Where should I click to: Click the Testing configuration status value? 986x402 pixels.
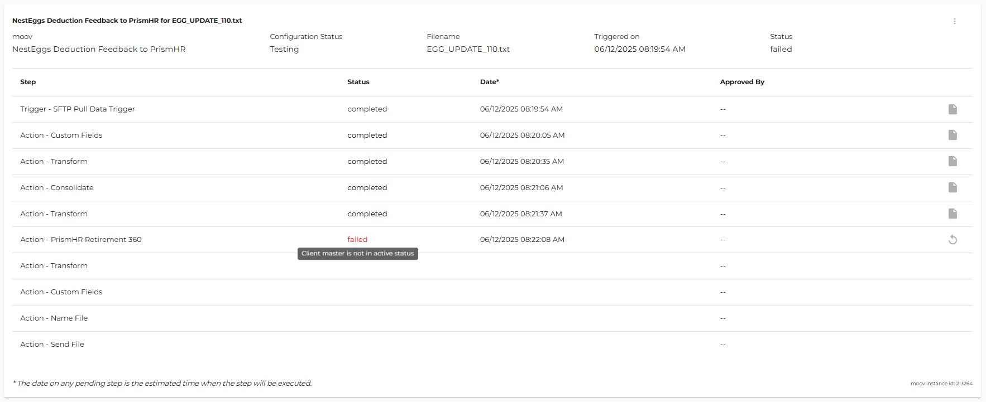coord(284,49)
